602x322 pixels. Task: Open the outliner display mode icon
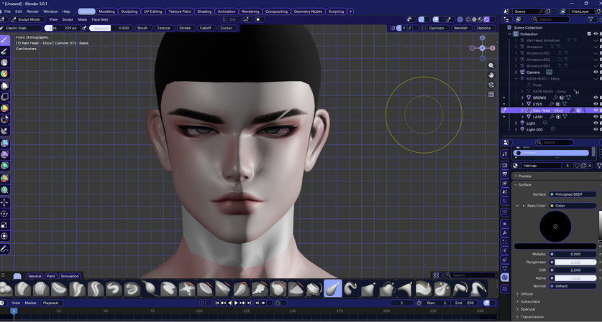pyautogui.click(x=519, y=19)
